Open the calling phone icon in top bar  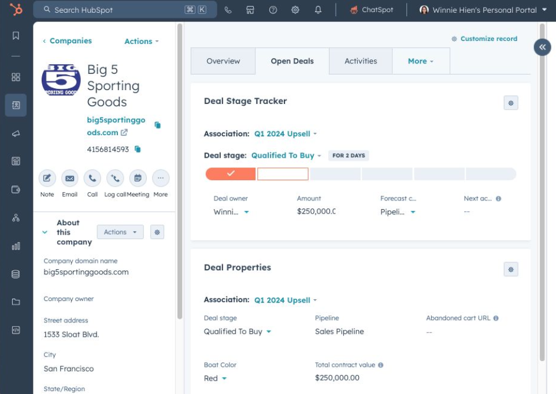point(228,10)
